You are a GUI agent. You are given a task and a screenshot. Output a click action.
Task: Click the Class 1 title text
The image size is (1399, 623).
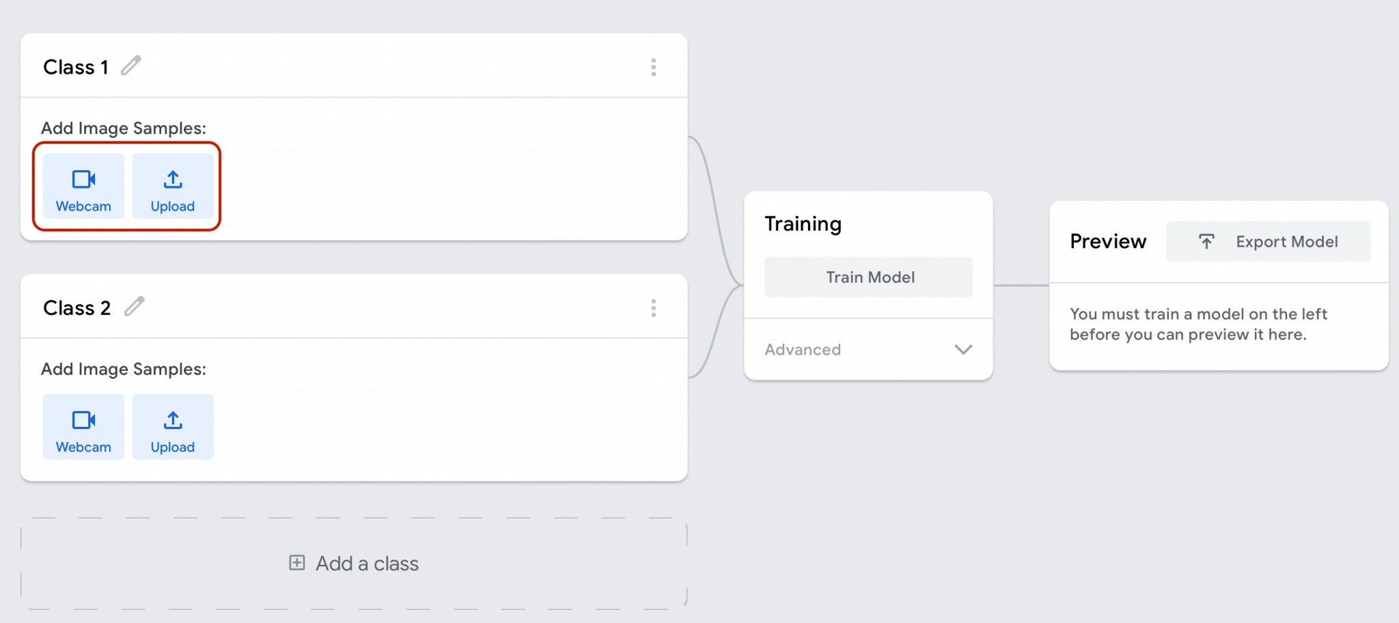(x=76, y=68)
